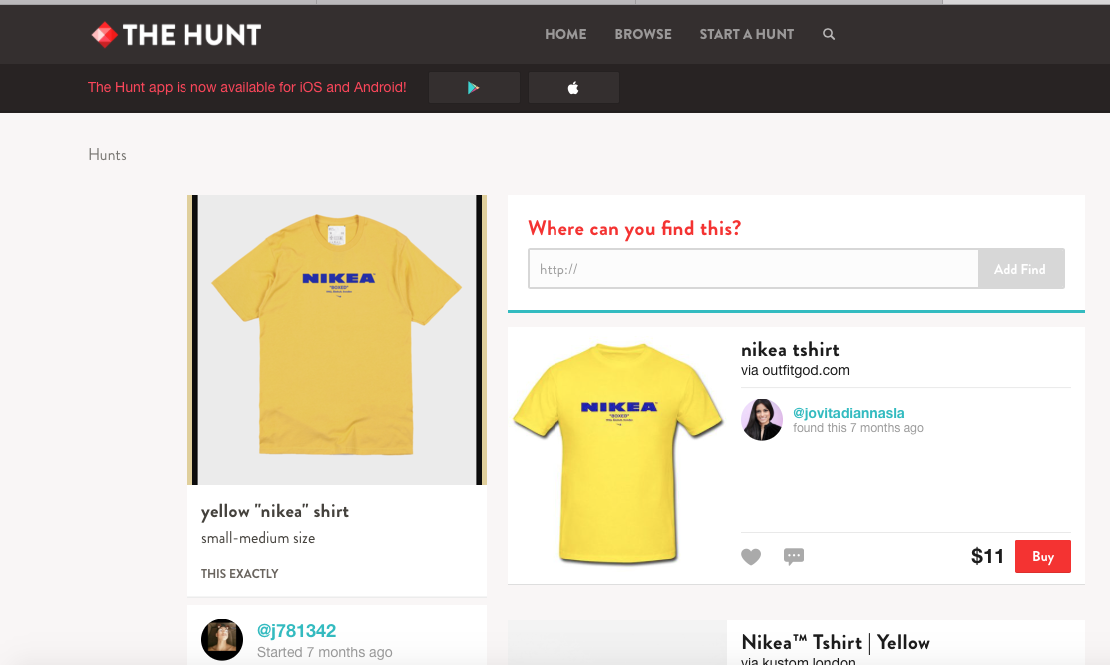Click j781342's avatar picture
This screenshot has width=1110, height=665.
tap(222, 639)
